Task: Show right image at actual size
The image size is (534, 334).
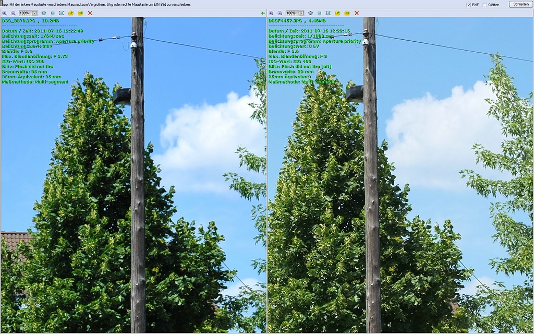Action: point(319,13)
